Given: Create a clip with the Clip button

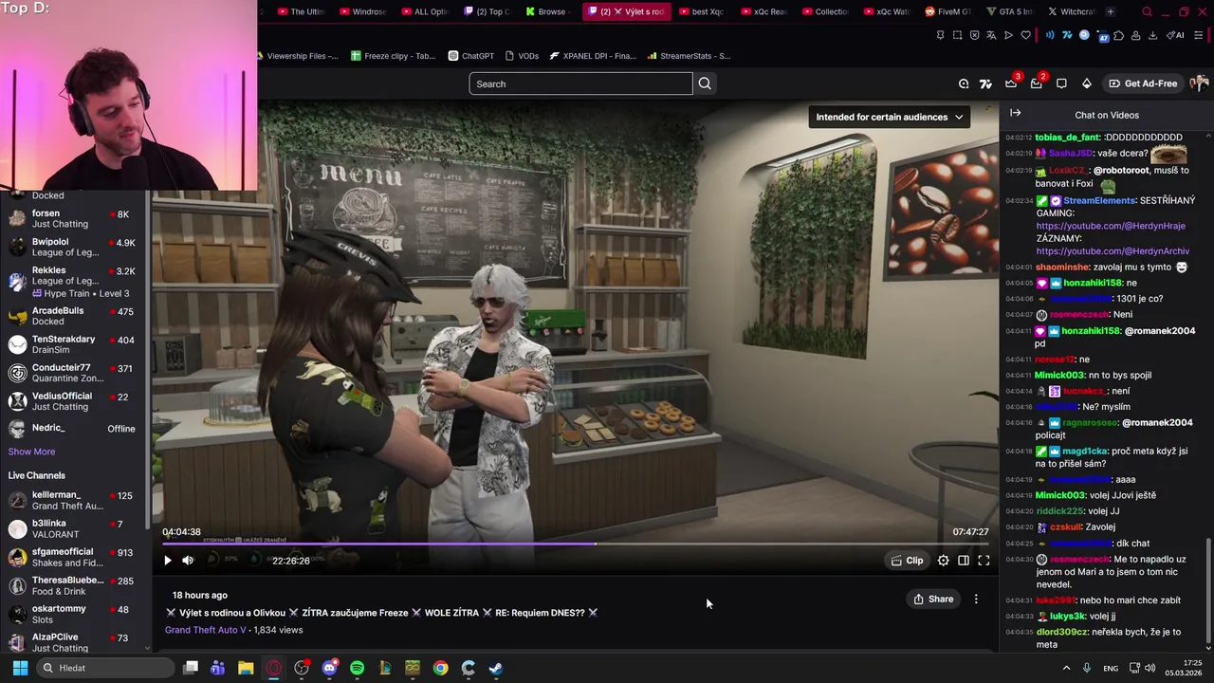Looking at the screenshot, I should tap(907, 561).
